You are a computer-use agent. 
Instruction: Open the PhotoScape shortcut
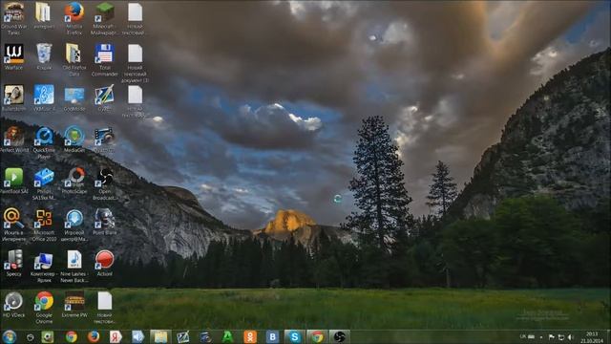coord(74,181)
